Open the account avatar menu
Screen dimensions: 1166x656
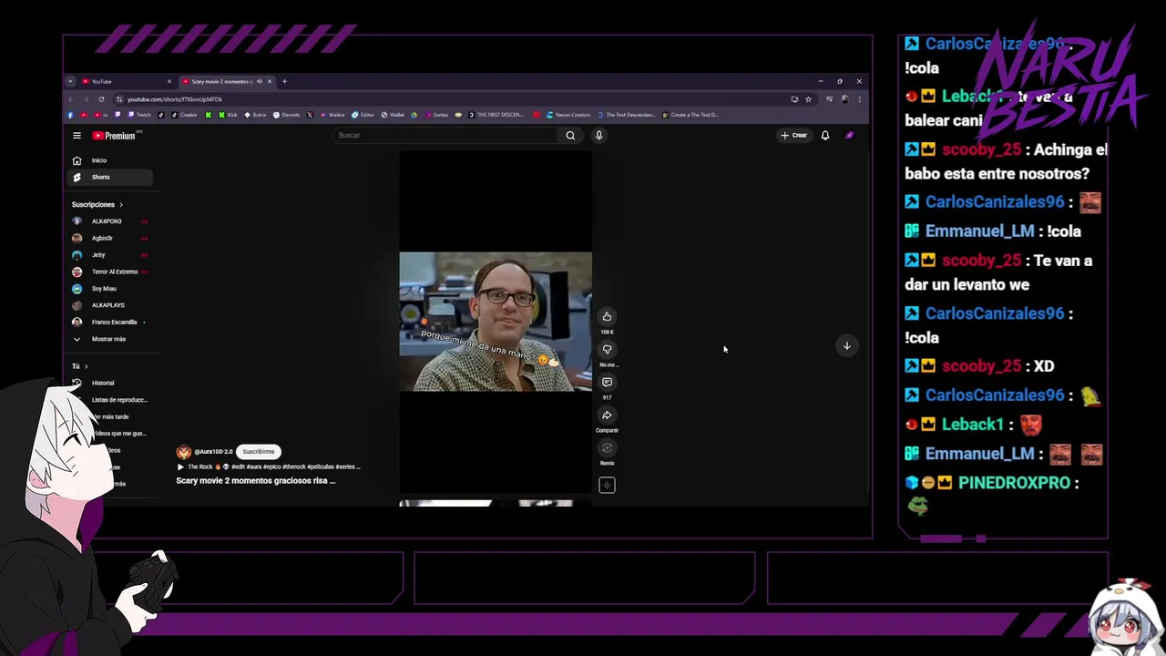(x=849, y=135)
